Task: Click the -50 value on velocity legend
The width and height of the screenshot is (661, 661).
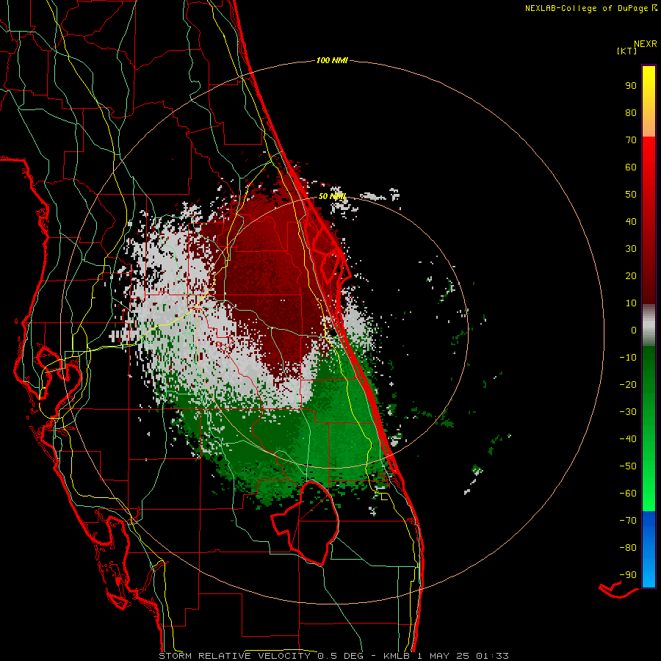Action: pos(628,466)
